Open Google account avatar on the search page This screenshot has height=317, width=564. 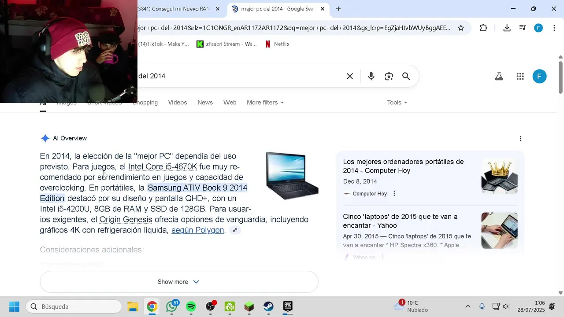pos(539,76)
